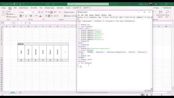
Task: Click the Birleştir ve Ortala button
Action: pyautogui.click(x=70, y=16)
